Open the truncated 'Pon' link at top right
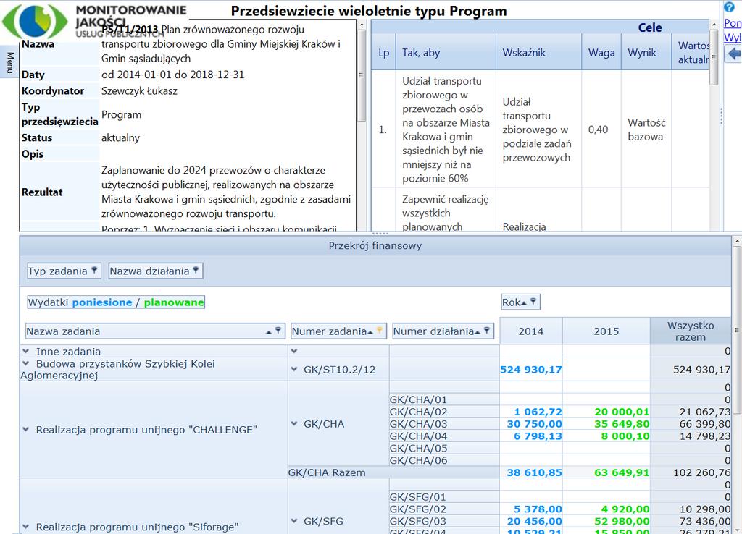This screenshot has height=534, width=742. click(733, 22)
